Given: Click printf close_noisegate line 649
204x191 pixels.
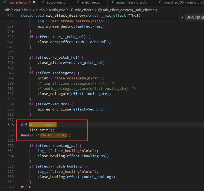Looking at the screenshot, I should coord(71,78).
